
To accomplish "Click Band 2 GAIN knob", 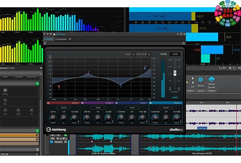I will (108, 118).
